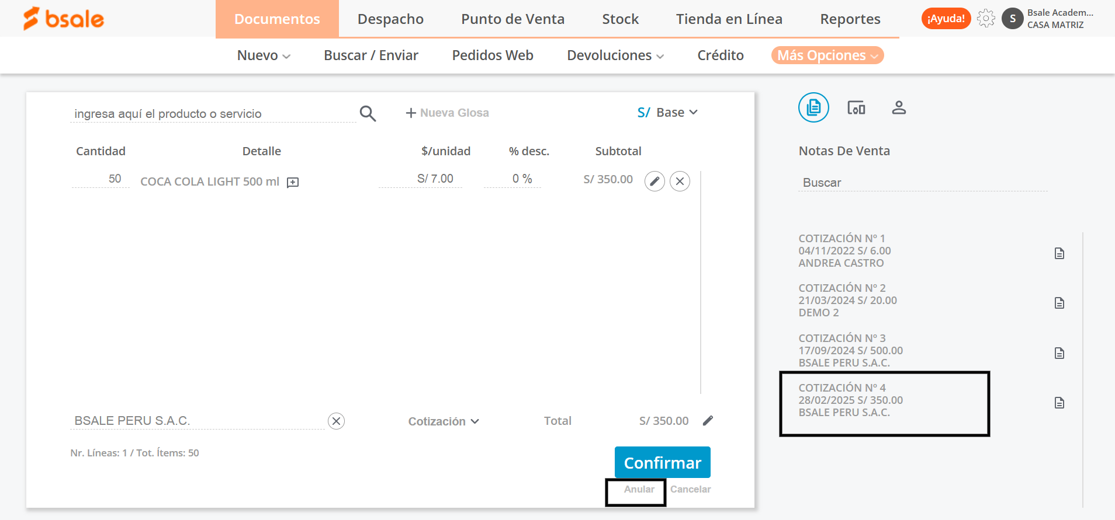
Task: Select the documents panel icon
Action: (x=813, y=107)
